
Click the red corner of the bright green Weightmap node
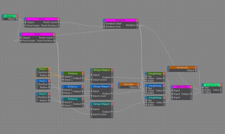pos(221,85)
